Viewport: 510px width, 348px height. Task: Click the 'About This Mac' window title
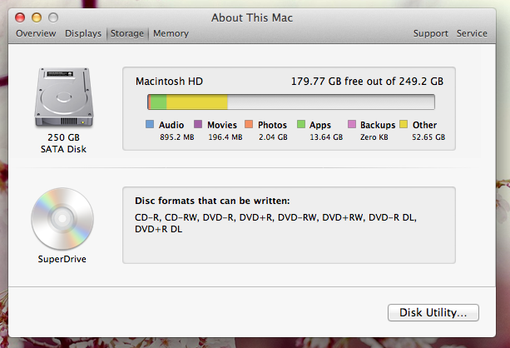coord(252,17)
